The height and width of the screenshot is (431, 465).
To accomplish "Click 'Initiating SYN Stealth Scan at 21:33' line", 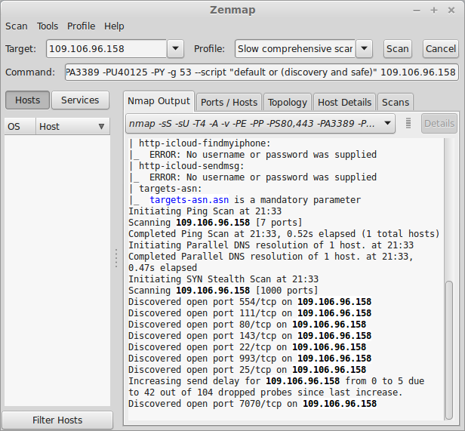I will [223, 279].
